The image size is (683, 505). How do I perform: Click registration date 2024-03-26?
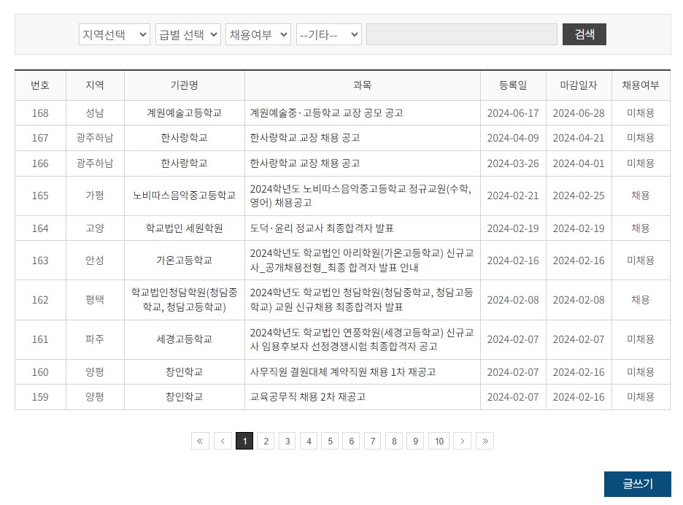513,163
